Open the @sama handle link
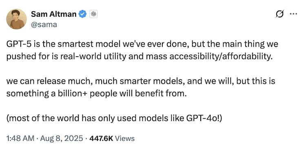This screenshot has width=306, height=150. click(x=44, y=24)
